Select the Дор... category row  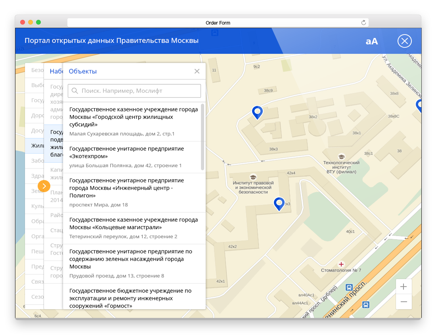[35, 115]
